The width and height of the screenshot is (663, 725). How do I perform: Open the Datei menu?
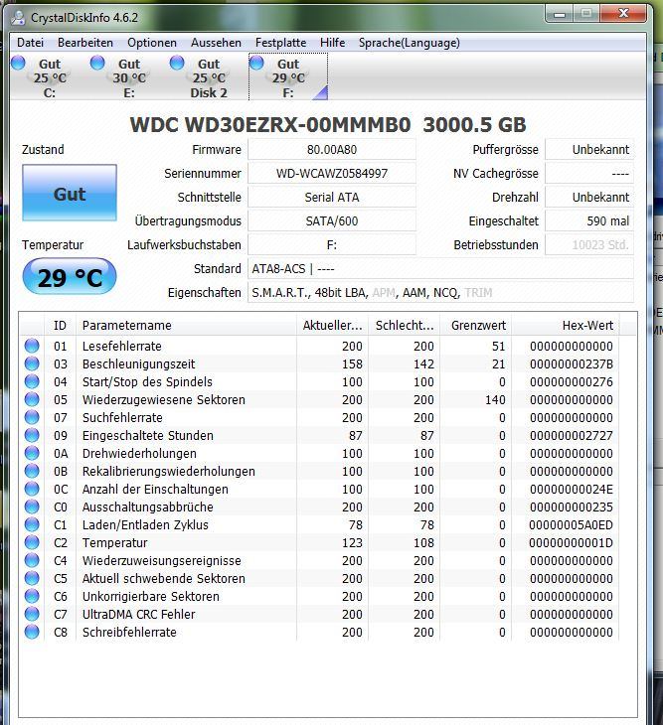pyautogui.click(x=30, y=43)
